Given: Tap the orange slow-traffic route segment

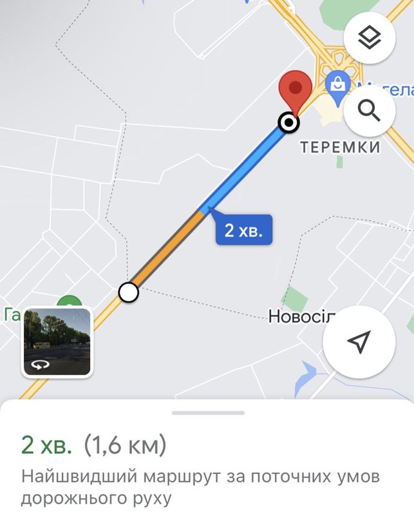Looking at the screenshot, I should point(167,250).
